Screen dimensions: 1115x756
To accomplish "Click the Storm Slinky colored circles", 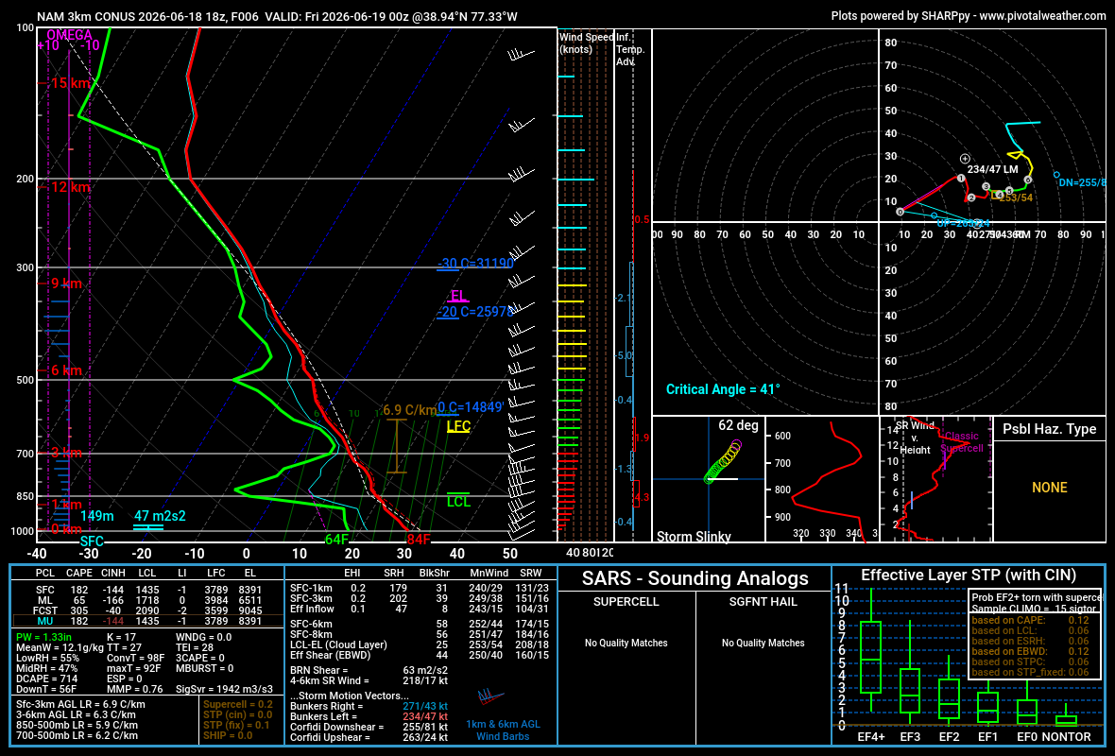I will pyautogui.click(x=723, y=462).
